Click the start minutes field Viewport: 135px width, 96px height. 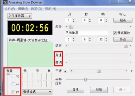pos(68,20)
